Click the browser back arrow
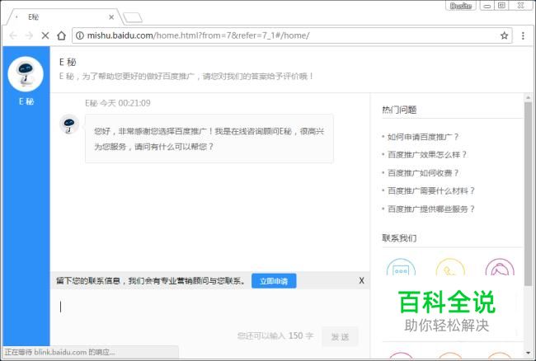 (x=13, y=35)
